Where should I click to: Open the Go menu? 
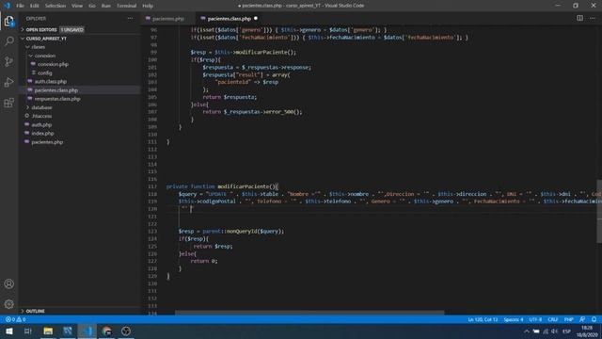[x=92, y=6]
